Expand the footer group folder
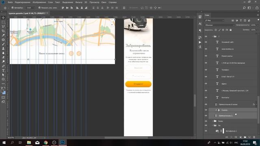This screenshot has height=146, width=260. point(212,121)
